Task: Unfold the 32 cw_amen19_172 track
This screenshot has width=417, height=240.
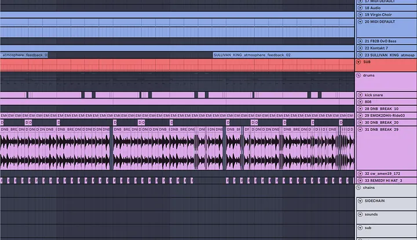Action: [360, 173]
